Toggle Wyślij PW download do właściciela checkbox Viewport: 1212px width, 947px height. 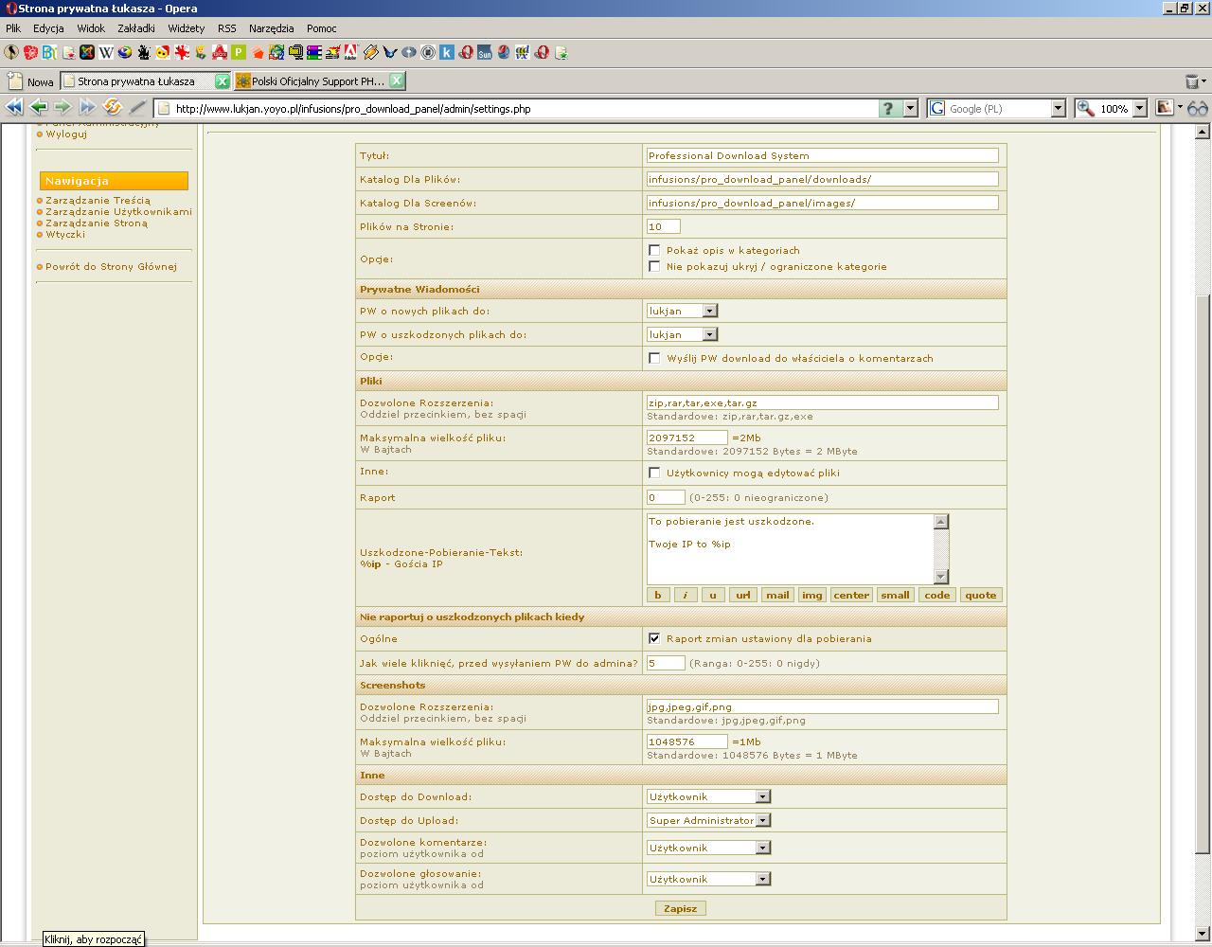pyautogui.click(x=654, y=358)
